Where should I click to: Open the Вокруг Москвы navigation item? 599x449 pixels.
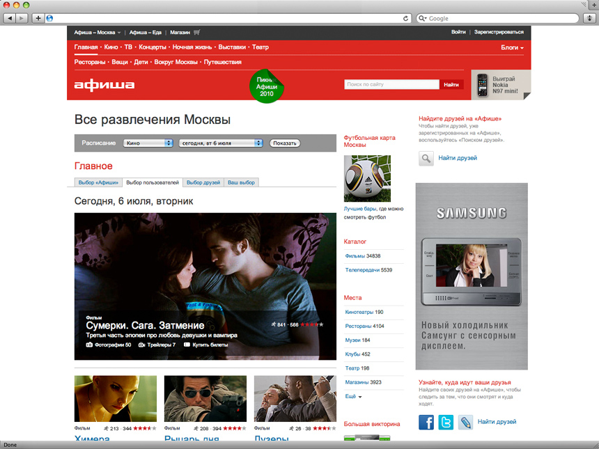coord(176,62)
